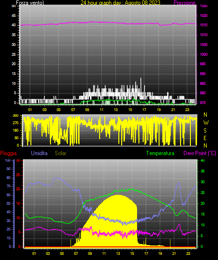This screenshot has width=218, height=260.
Task: Click the S compass direction label
Action: pos(205,131)
